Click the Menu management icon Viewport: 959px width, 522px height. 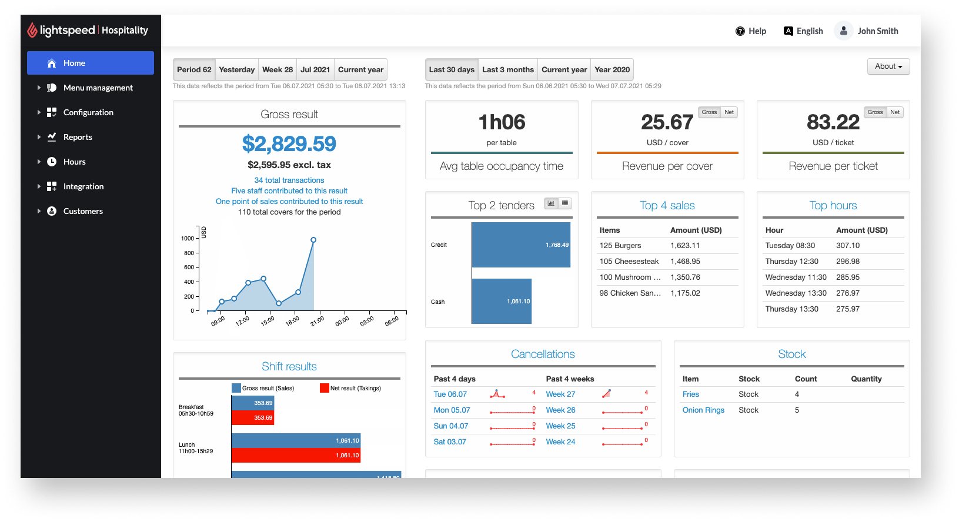[x=52, y=88]
